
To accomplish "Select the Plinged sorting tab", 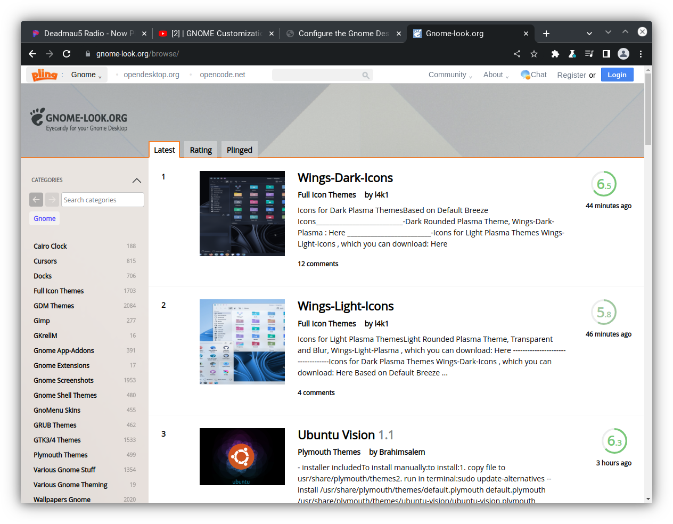I will (240, 150).
